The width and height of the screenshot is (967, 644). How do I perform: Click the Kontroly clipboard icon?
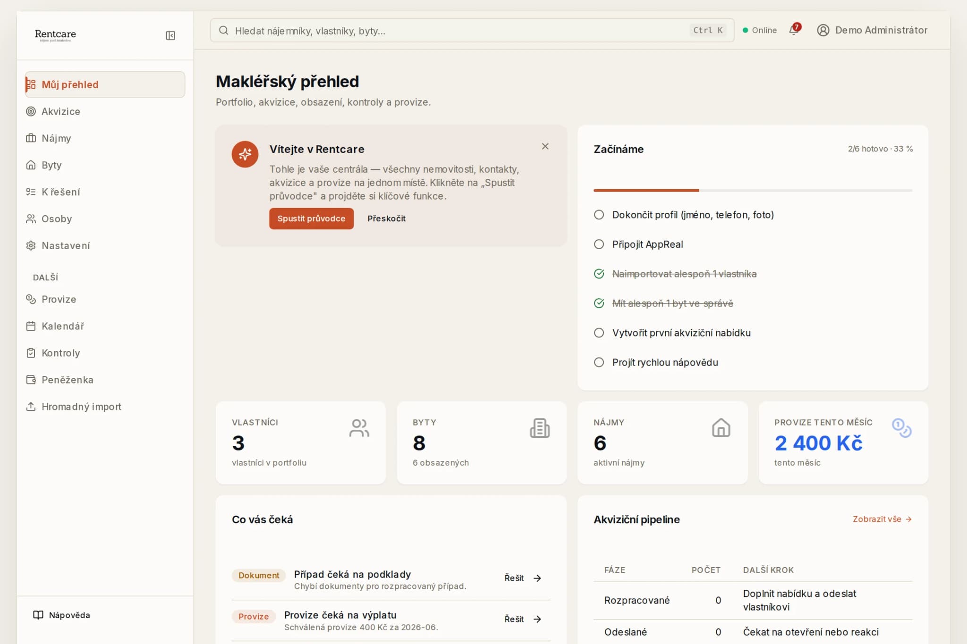(x=31, y=353)
